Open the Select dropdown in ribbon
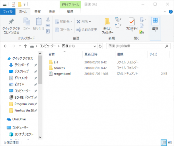The height and width of the screenshot is (146, 174). click(x=155, y=28)
